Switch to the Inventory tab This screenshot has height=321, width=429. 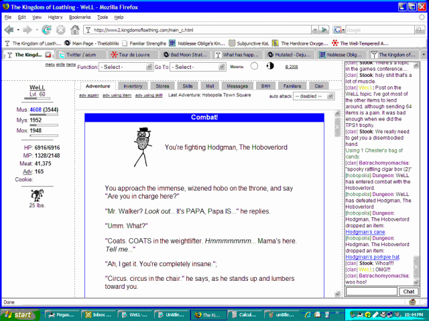tap(133, 86)
